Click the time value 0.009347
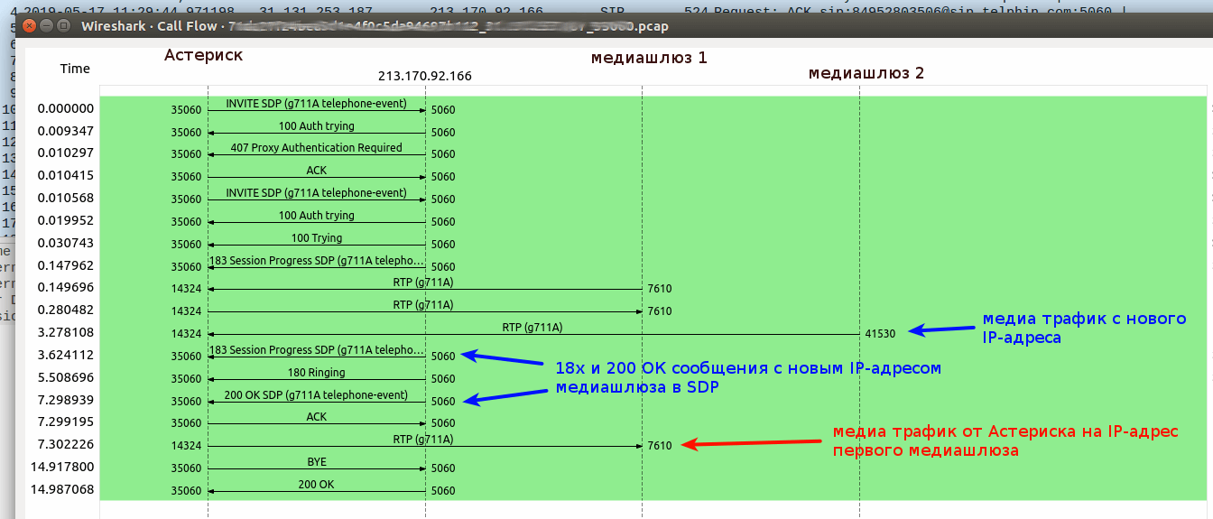Screen dimensions: 1213x519 66,131
